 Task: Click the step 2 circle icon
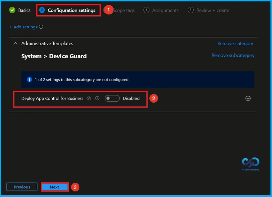coord(42,10)
